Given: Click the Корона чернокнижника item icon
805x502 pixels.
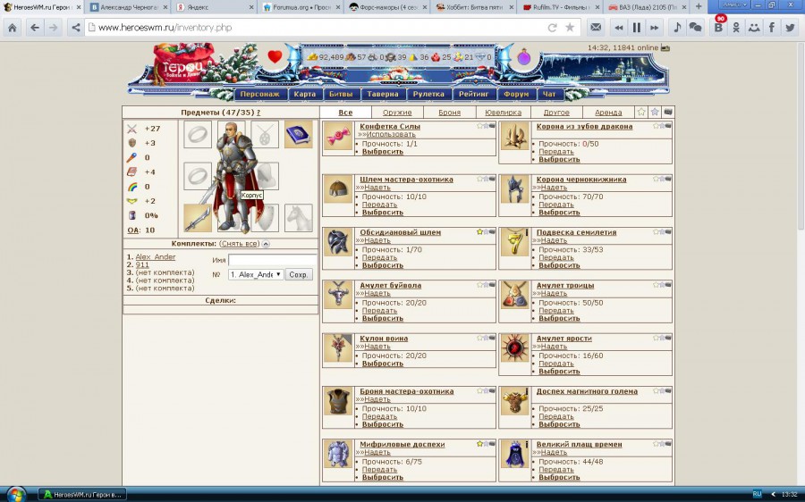Looking at the screenshot, I should (514, 188).
